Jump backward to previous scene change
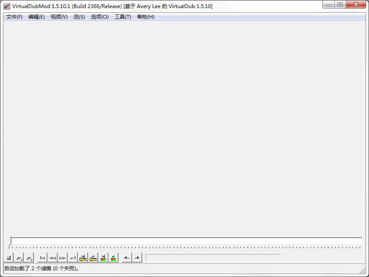This screenshot has width=369, height=277. coord(103,257)
